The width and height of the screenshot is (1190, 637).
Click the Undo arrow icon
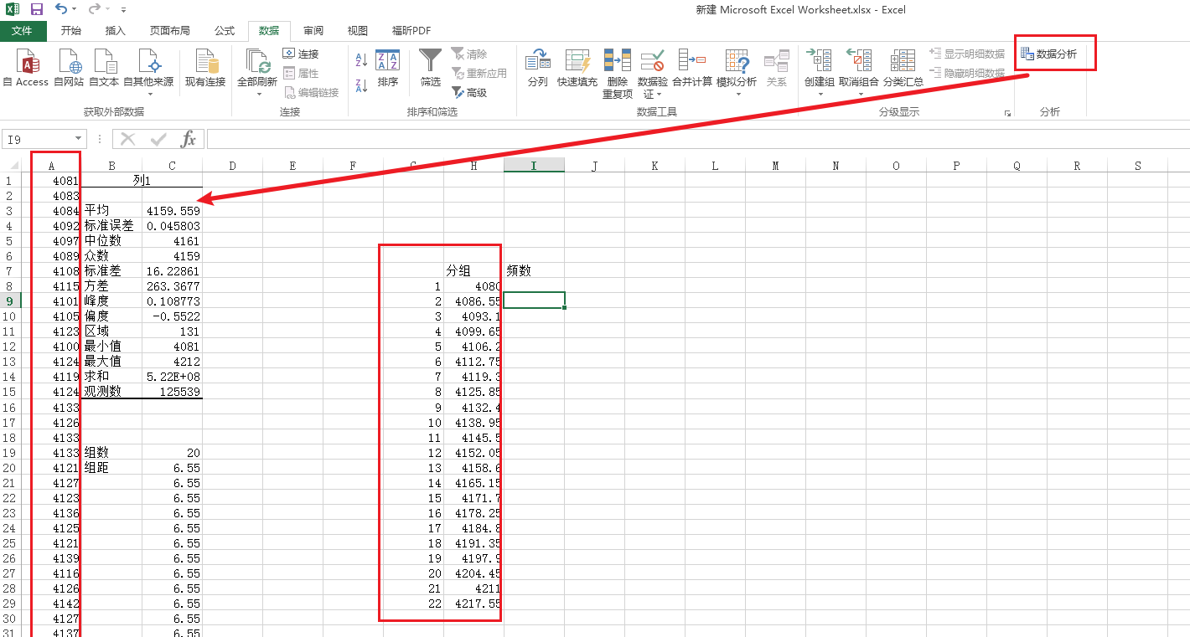[61, 9]
